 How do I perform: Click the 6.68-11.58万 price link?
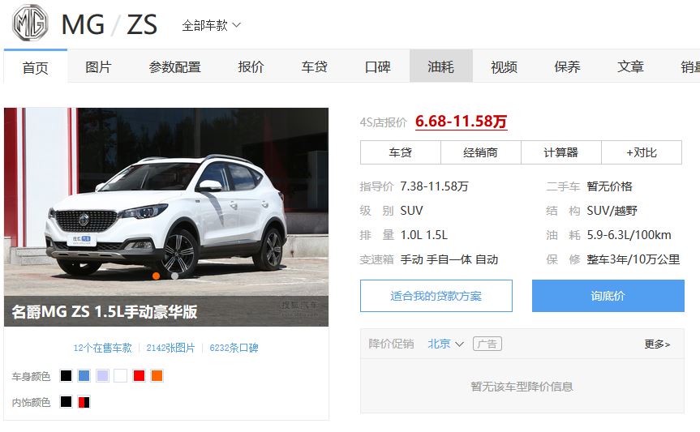[462, 122]
